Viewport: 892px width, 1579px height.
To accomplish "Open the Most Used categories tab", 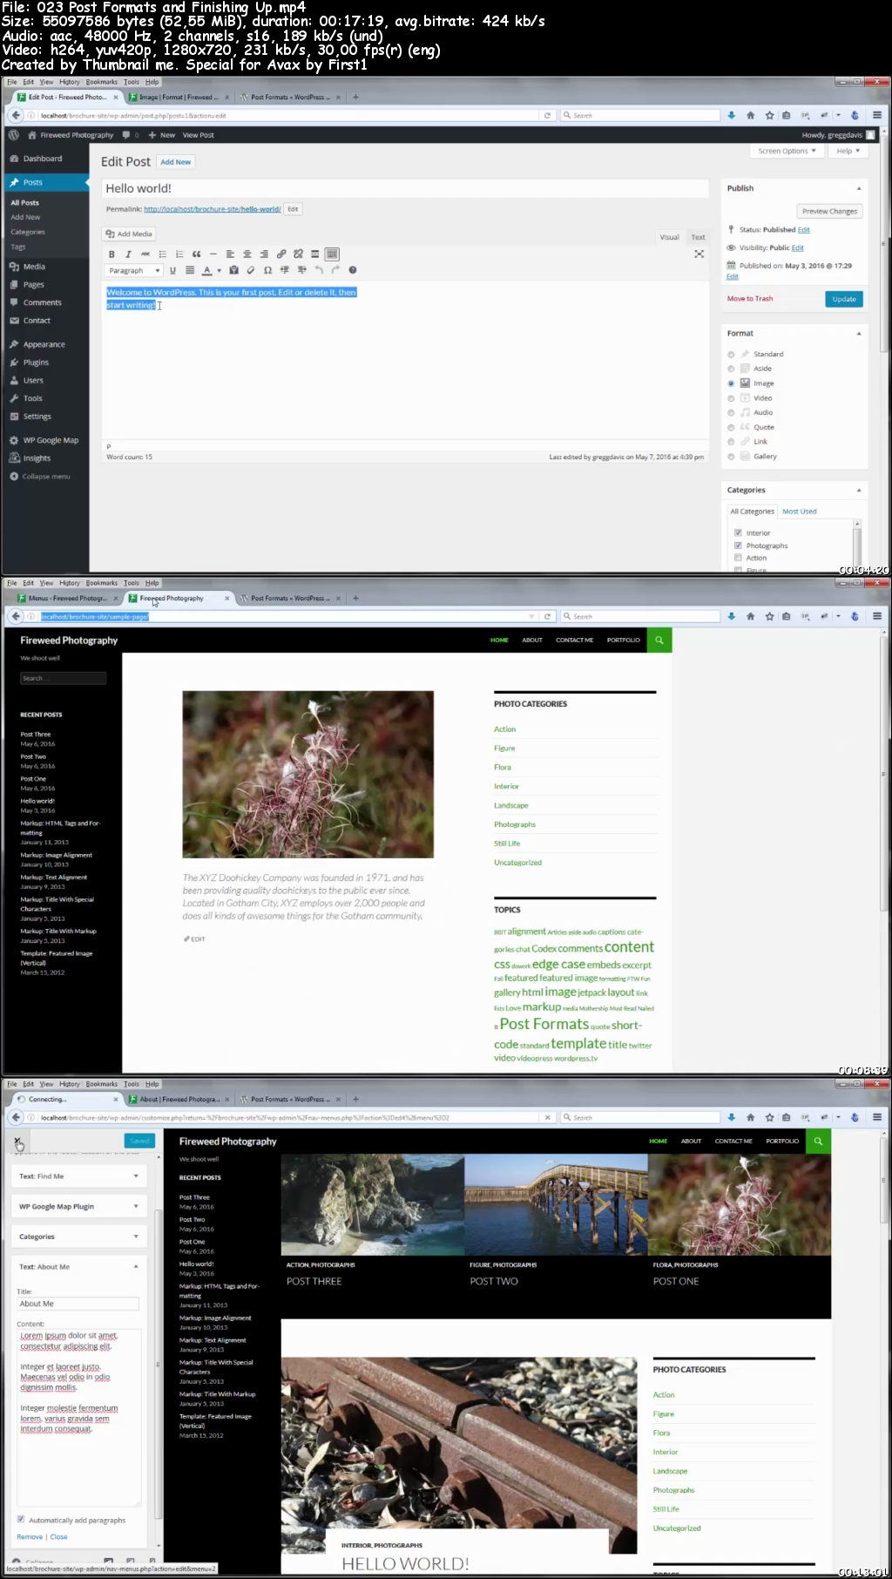I will pyautogui.click(x=799, y=512).
